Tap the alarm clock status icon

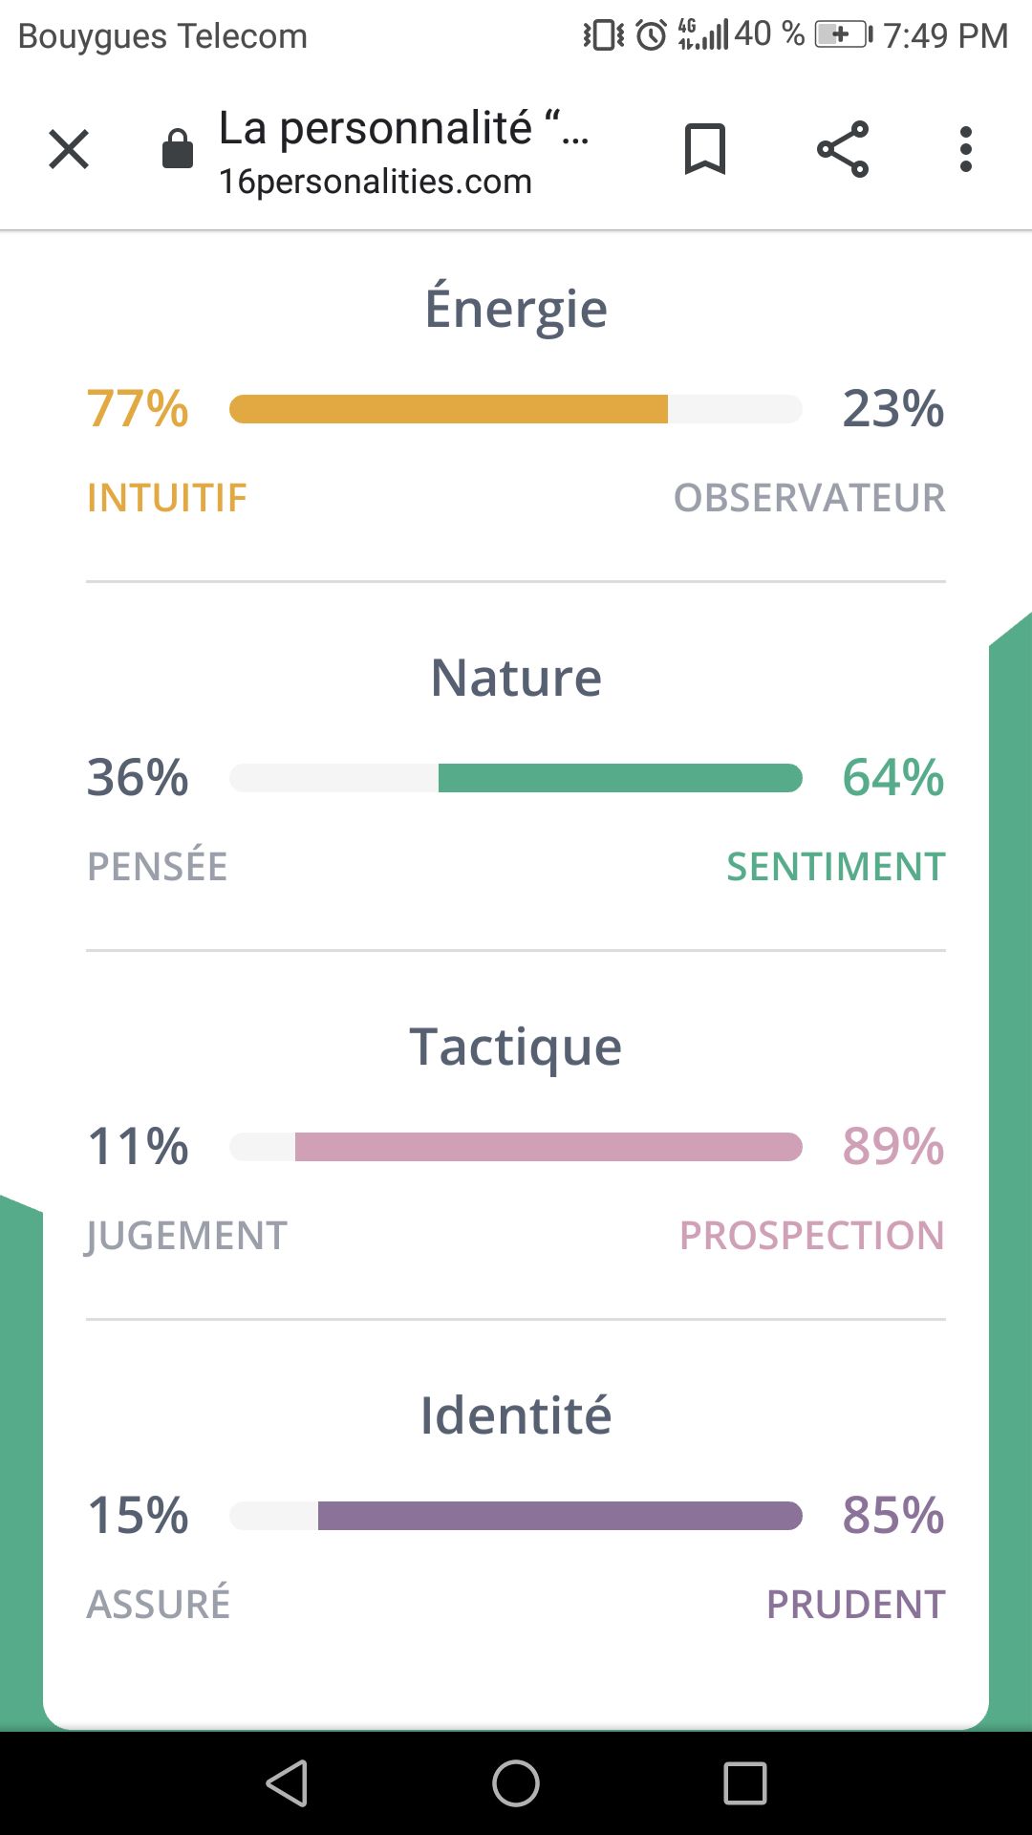tap(652, 35)
